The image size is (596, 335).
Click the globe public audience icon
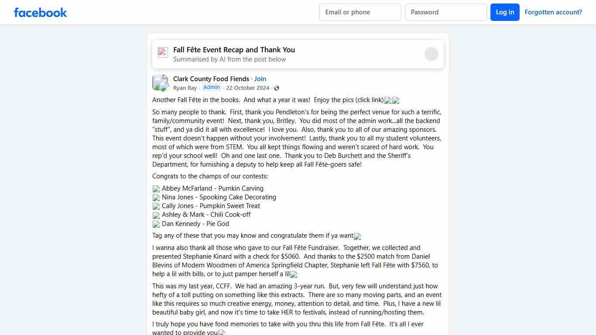(277, 88)
